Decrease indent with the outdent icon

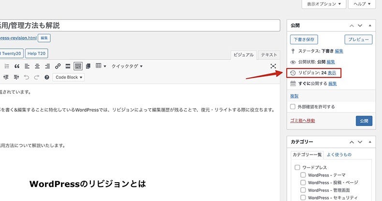point(6,77)
